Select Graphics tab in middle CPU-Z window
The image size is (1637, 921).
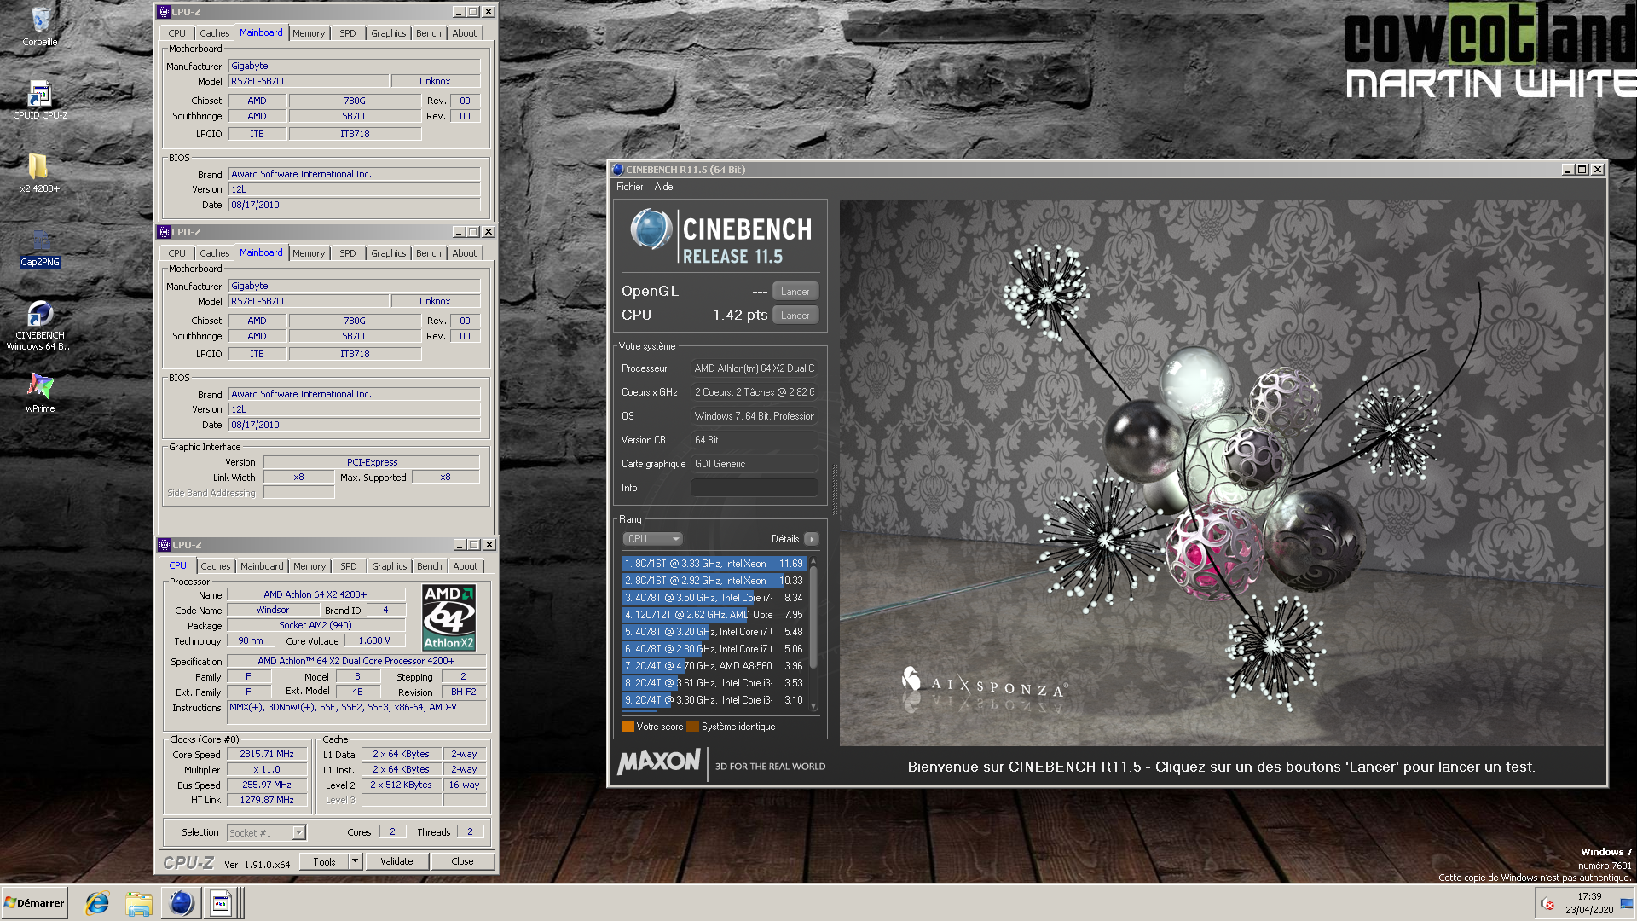pyautogui.click(x=389, y=253)
